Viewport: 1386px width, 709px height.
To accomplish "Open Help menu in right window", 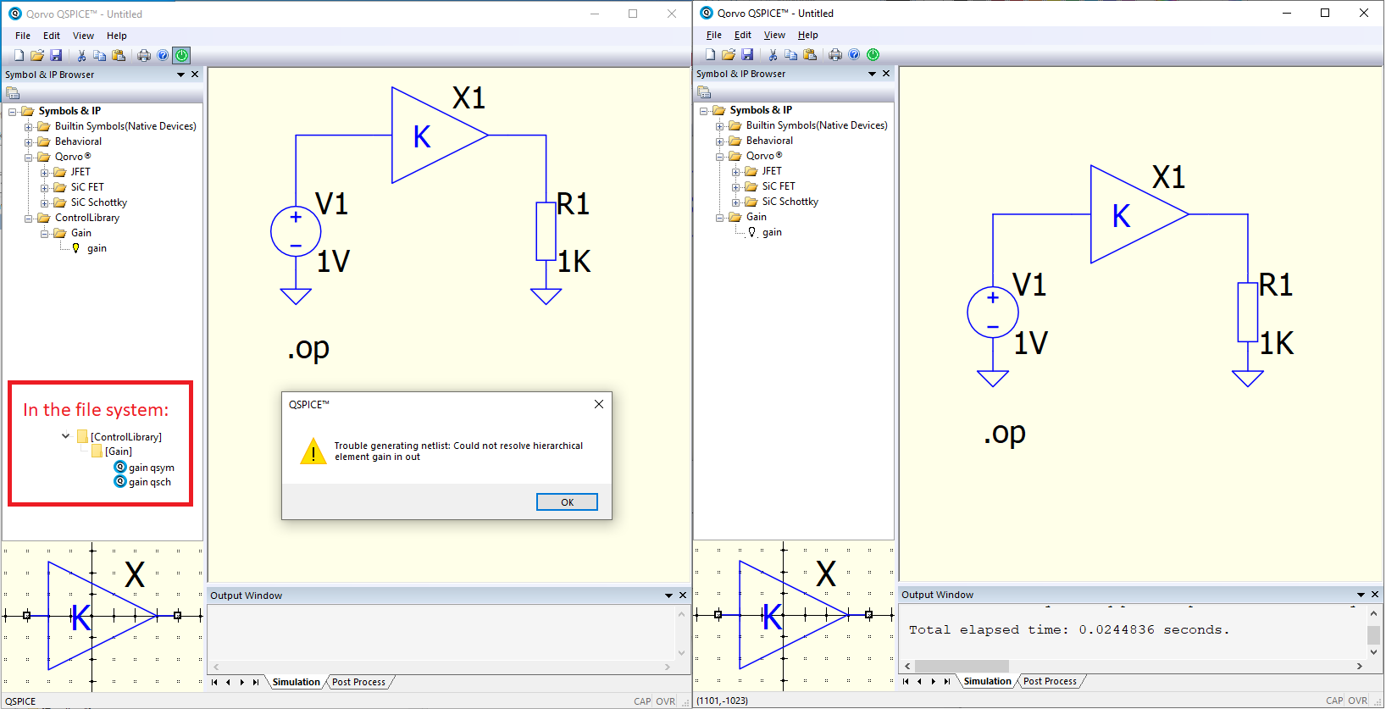I will [x=808, y=35].
